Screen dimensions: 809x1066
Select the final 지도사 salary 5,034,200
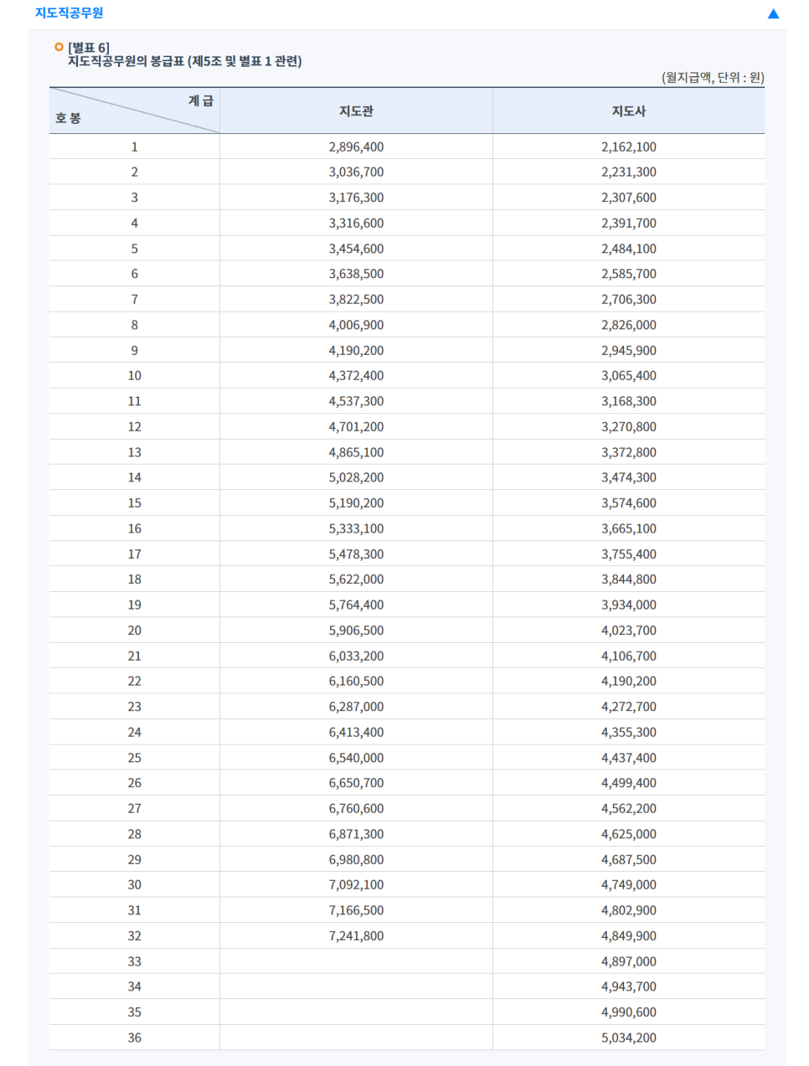pos(629,1038)
